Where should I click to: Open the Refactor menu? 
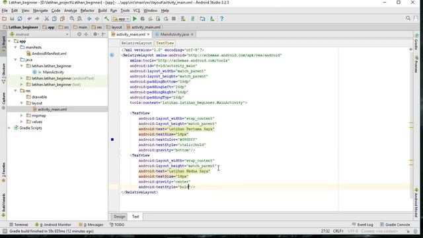(x=87, y=11)
